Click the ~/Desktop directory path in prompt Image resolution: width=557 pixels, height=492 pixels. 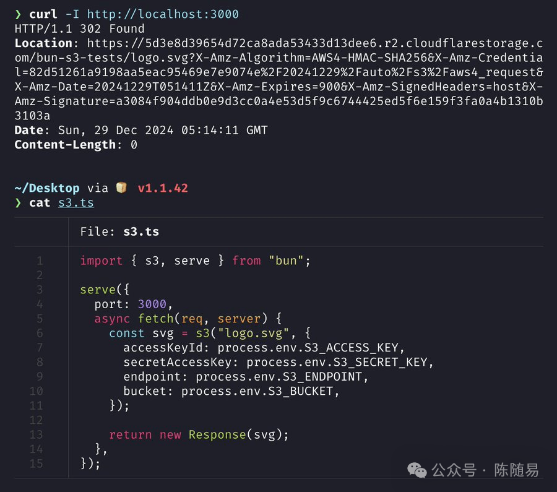[47, 188]
